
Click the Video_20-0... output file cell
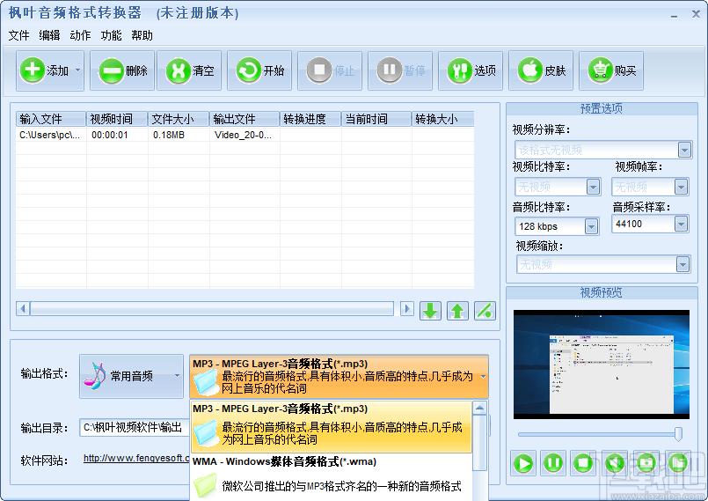pyautogui.click(x=244, y=135)
